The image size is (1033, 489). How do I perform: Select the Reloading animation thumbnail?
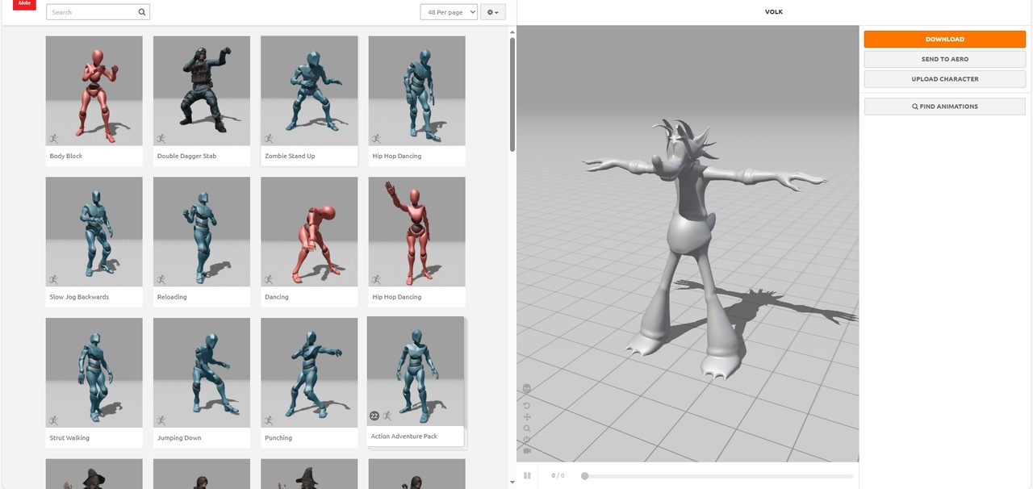click(202, 232)
